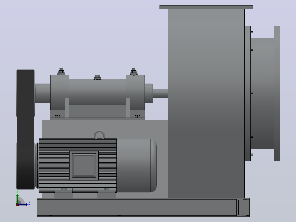Select the cylindrical inlet duct section
Screen dimensions: 296x222
point(263,93)
